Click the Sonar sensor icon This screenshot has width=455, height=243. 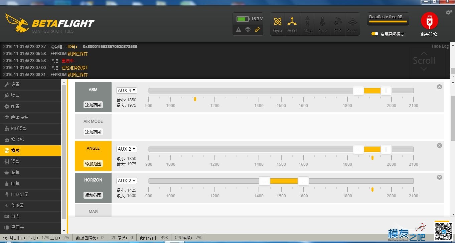[352, 24]
